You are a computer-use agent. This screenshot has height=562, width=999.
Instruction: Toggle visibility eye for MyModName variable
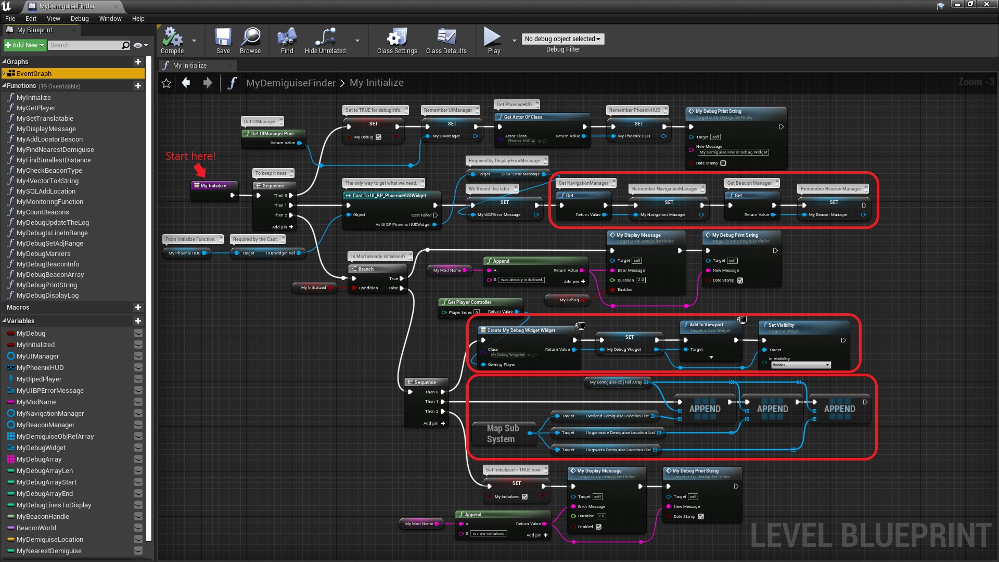[x=138, y=402]
